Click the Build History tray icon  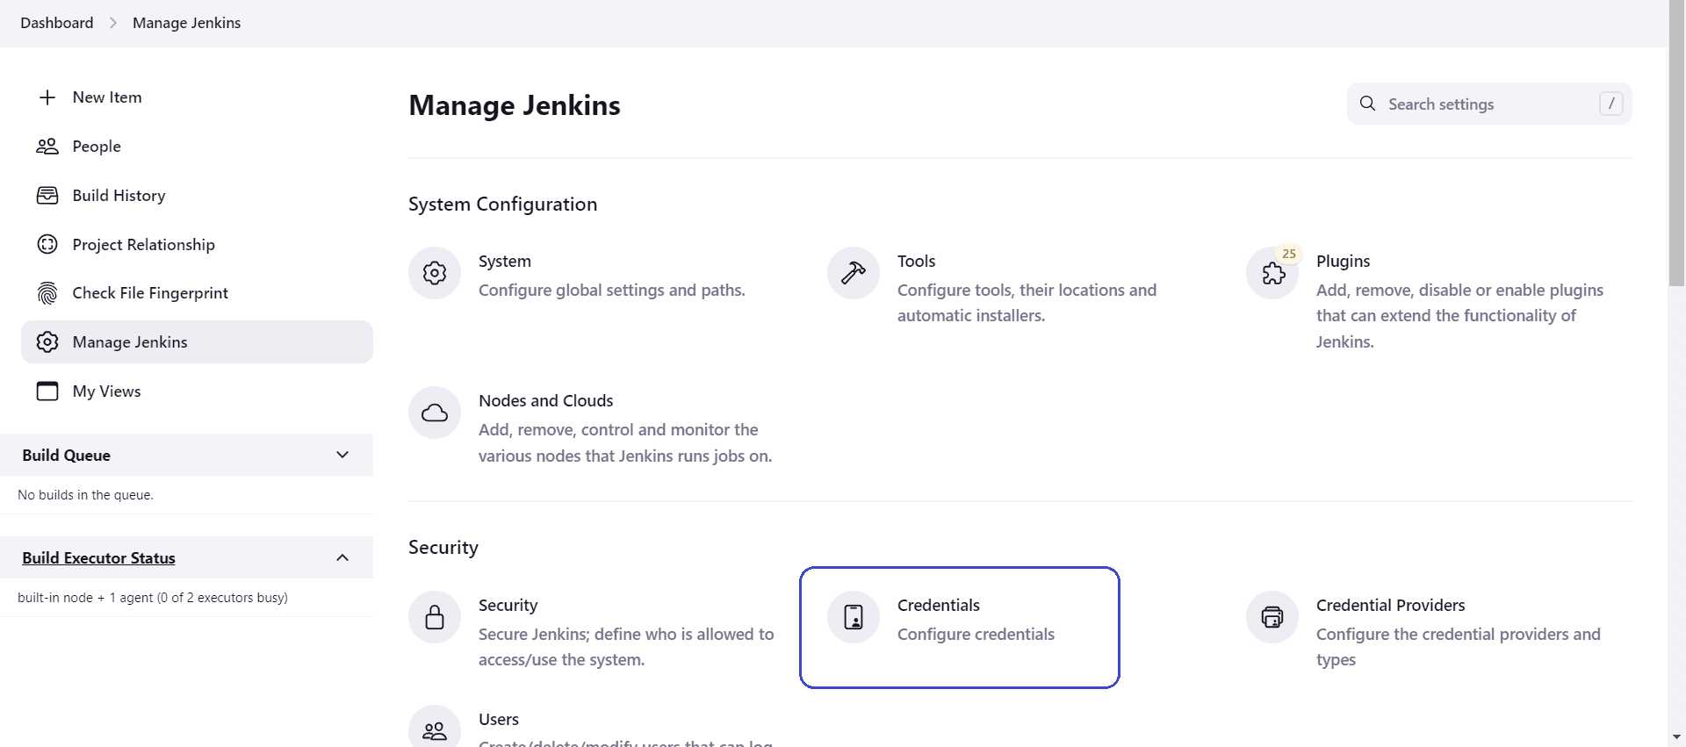click(47, 196)
